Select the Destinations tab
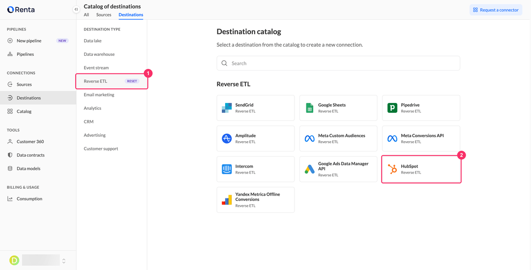 [131, 15]
